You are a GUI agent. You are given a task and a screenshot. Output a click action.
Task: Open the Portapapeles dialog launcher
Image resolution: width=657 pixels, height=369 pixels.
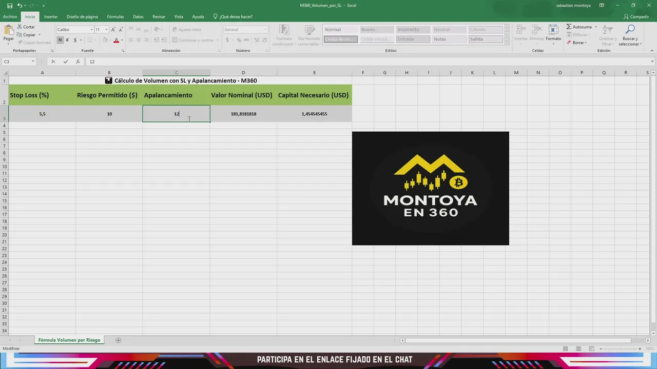[52, 51]
